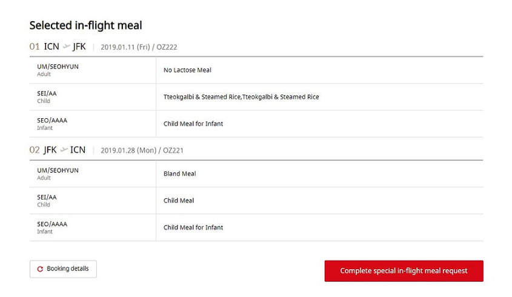Click the Child Meal entry for SEI/AA on OZ221
512x297 pixels.
pos(178,201)
